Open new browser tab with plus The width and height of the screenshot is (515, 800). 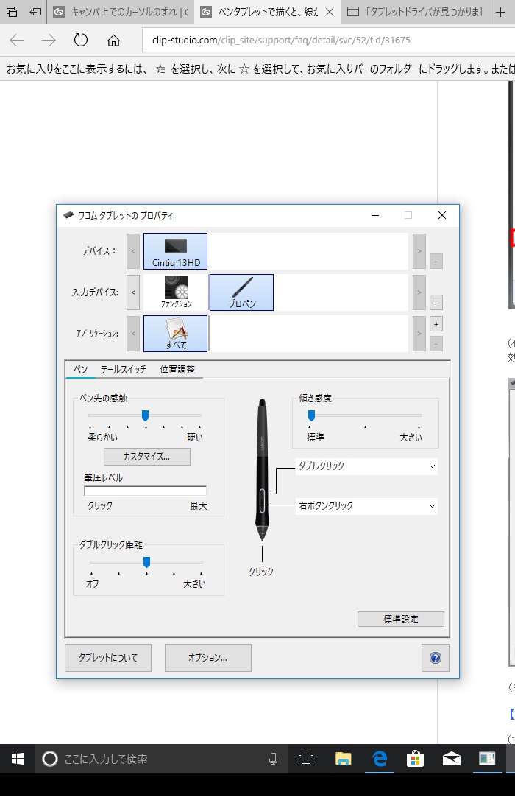pyautogui.click(x=501, y=12)
